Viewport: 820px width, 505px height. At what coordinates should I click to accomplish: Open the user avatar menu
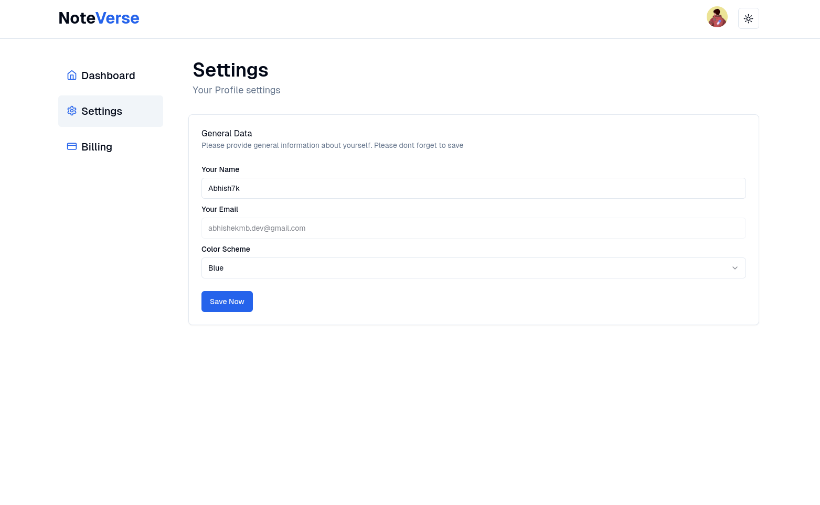click(x=717, y=17)
